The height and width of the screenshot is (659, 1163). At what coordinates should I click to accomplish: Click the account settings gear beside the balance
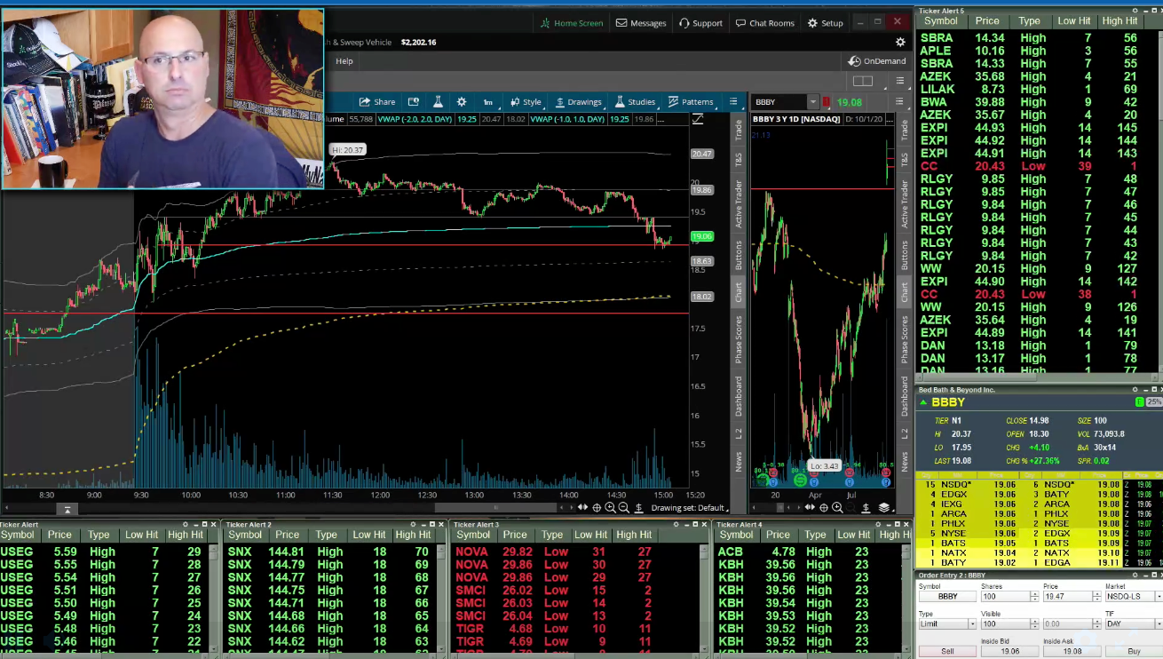pyautogui.click(x=900, y=42)
